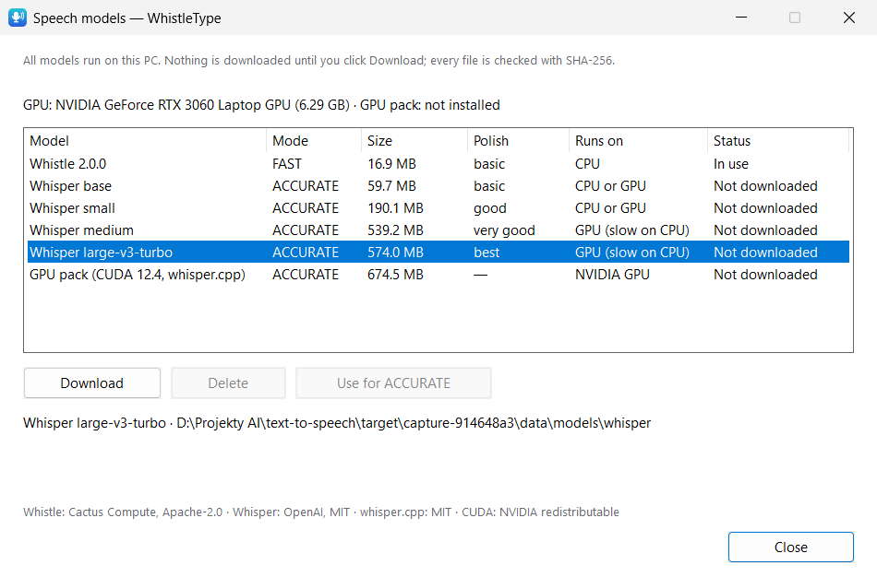Click the Polish column header
The image size is (877, 577).
pyautogui.click(x=518, y=141)
